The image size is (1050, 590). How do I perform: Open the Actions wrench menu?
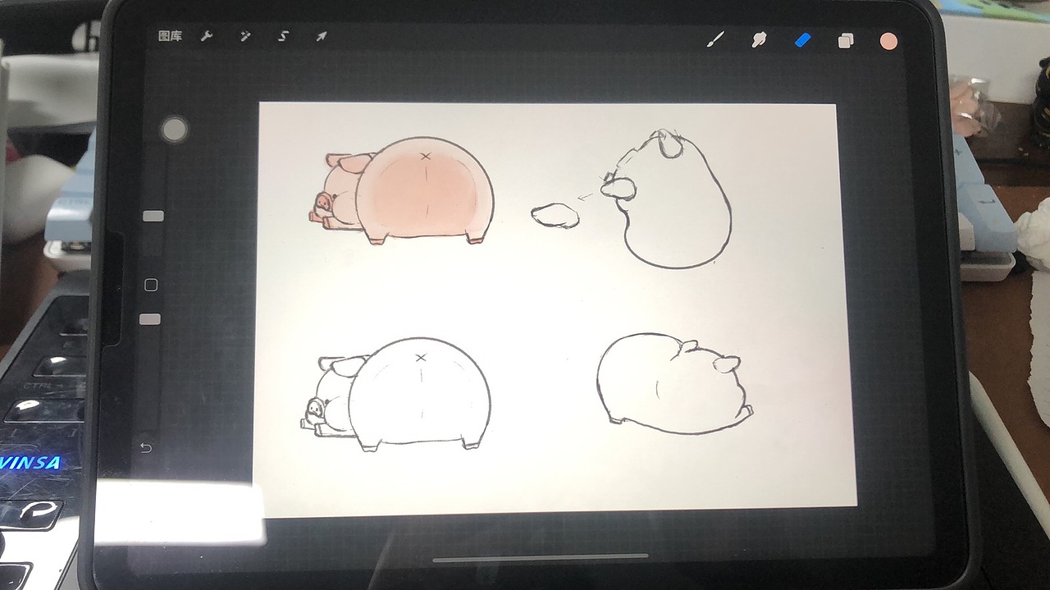click(208, 35)
